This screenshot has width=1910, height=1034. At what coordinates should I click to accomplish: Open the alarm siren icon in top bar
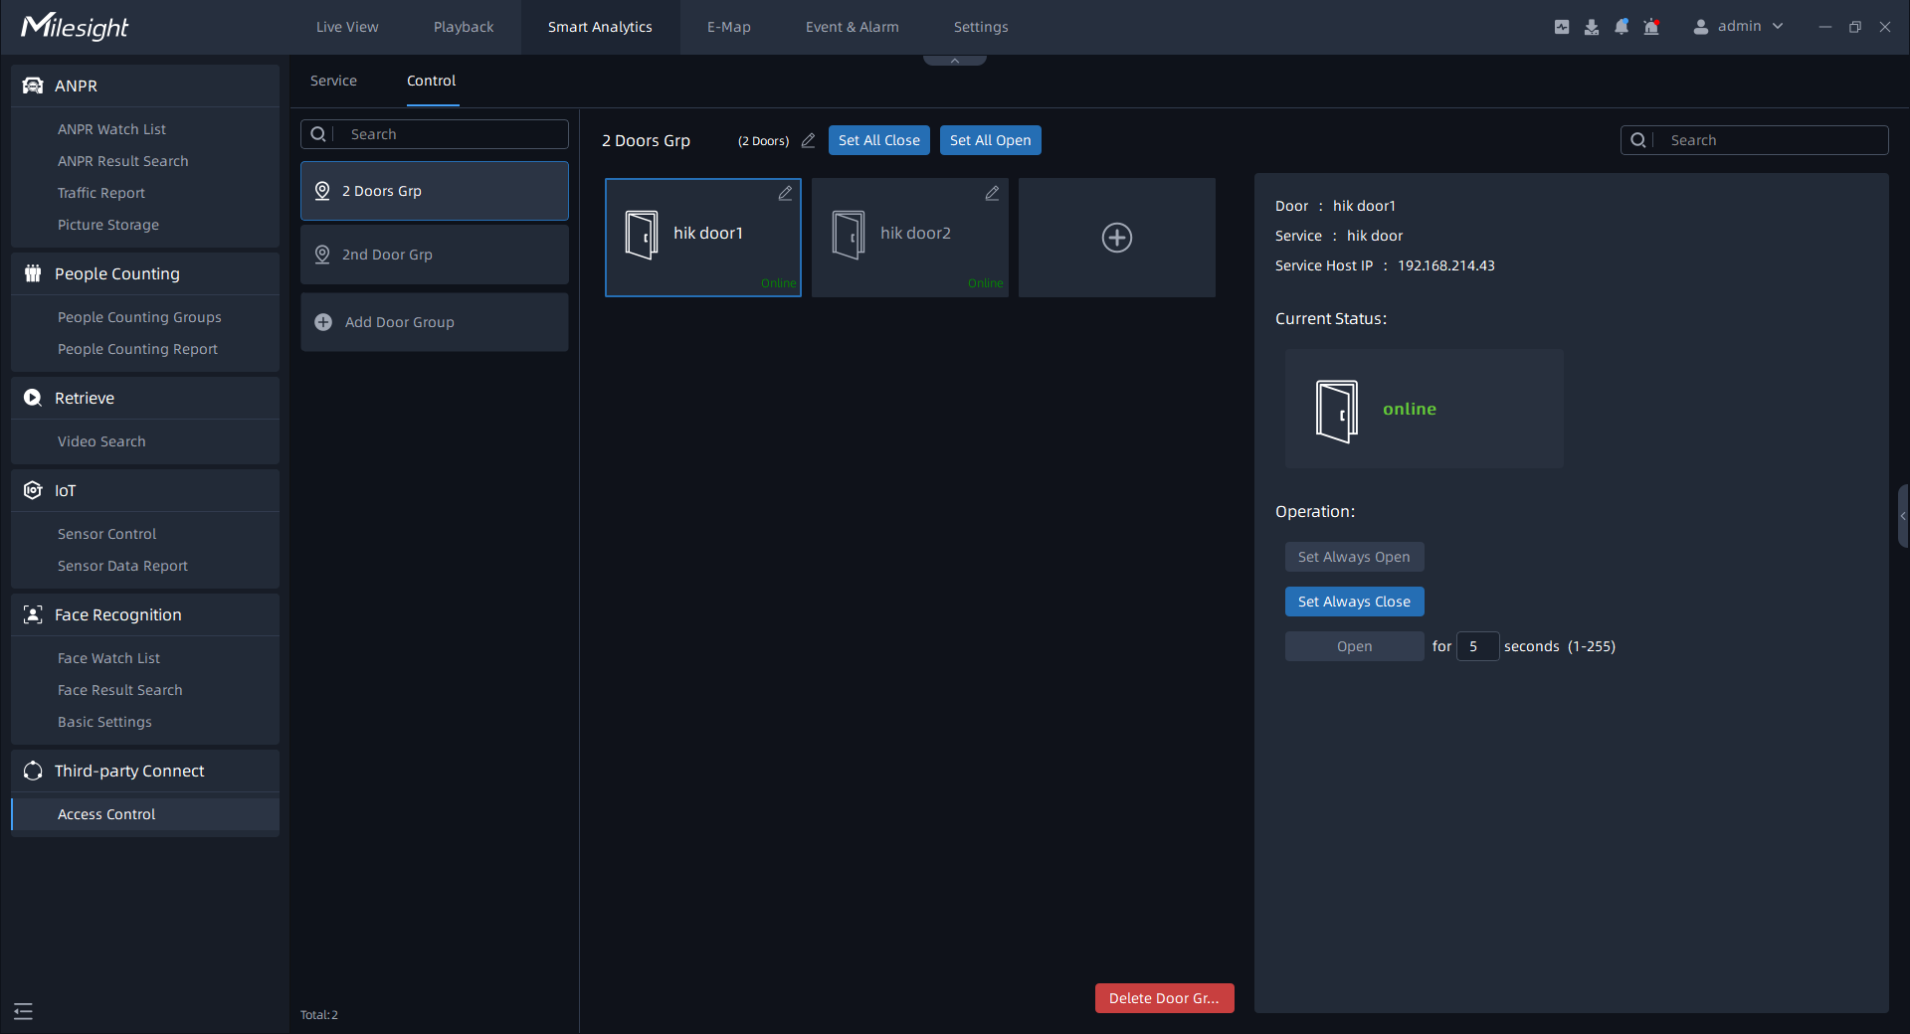coord(1651,27)
